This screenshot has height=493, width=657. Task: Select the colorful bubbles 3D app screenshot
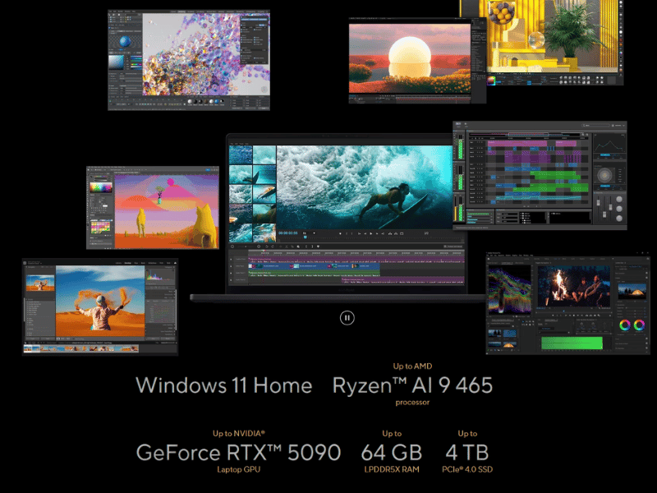[189, 60]
